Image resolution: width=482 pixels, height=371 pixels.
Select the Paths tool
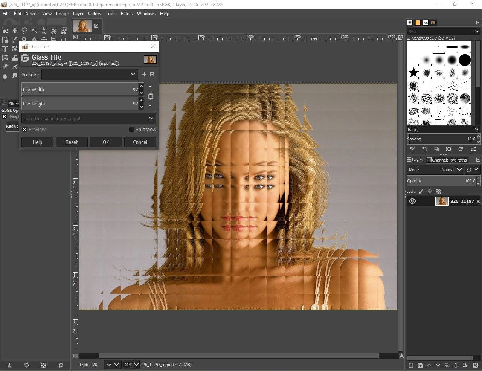[x=5, y=39]
